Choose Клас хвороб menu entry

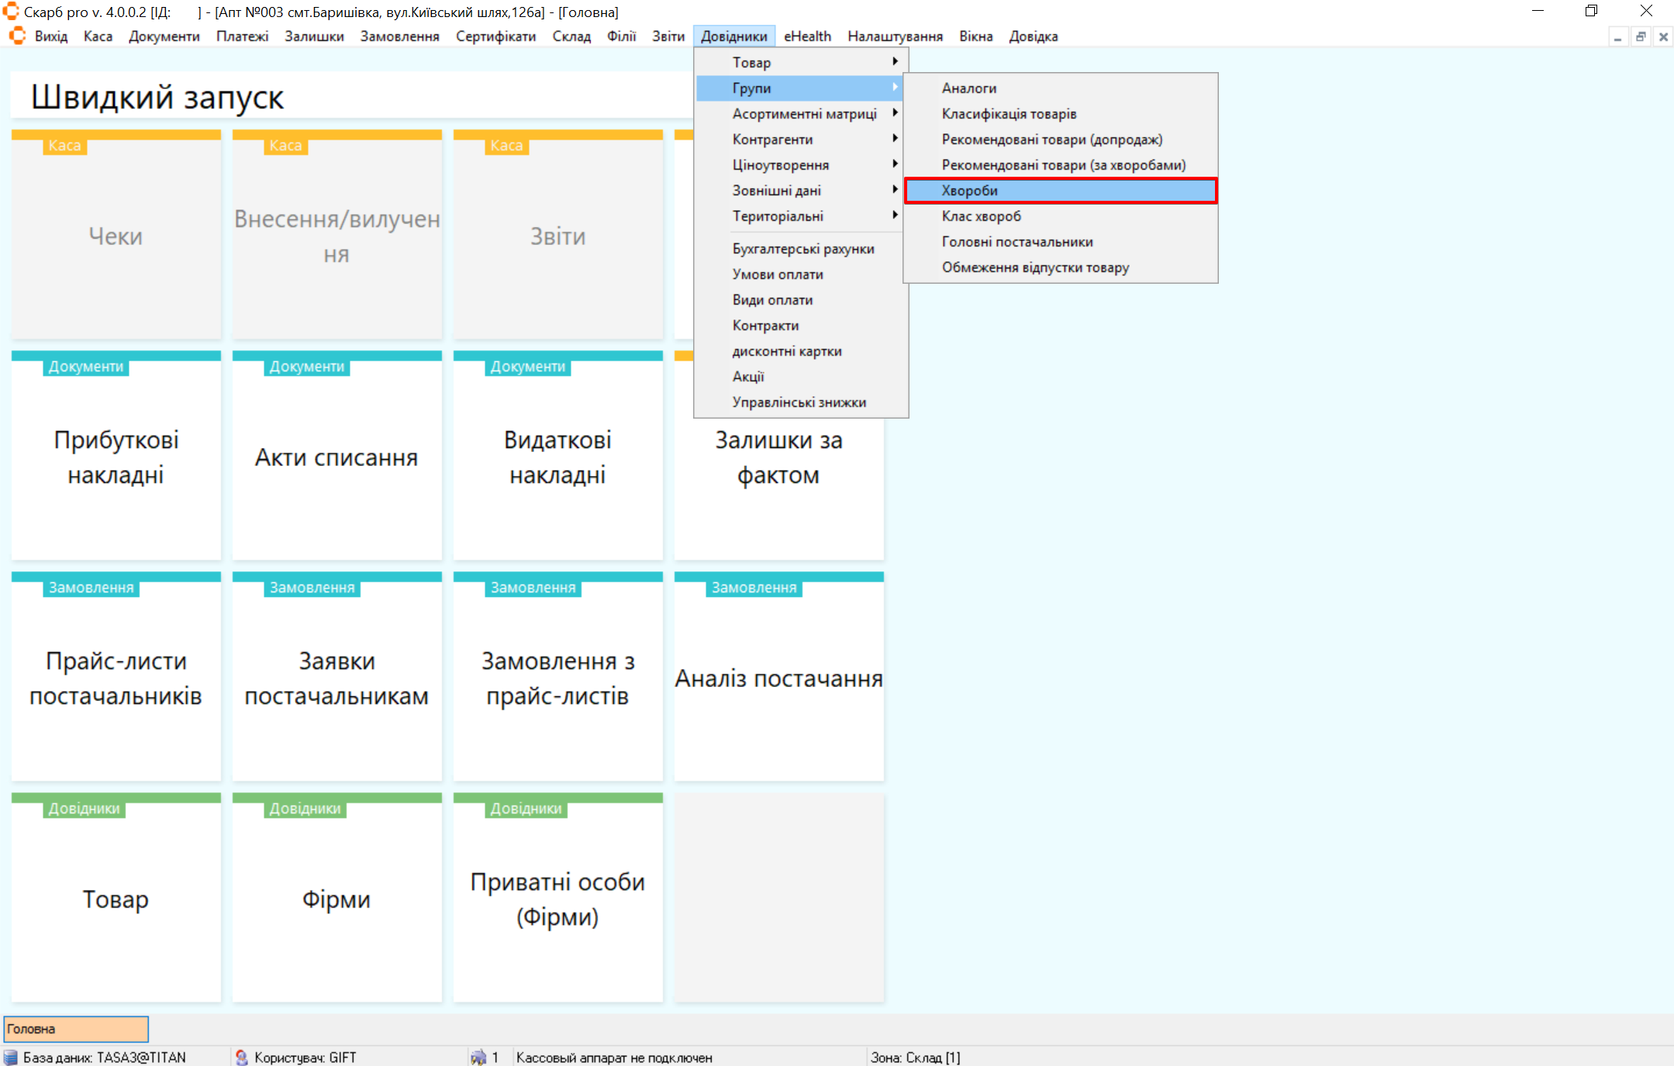click(981, 216)
